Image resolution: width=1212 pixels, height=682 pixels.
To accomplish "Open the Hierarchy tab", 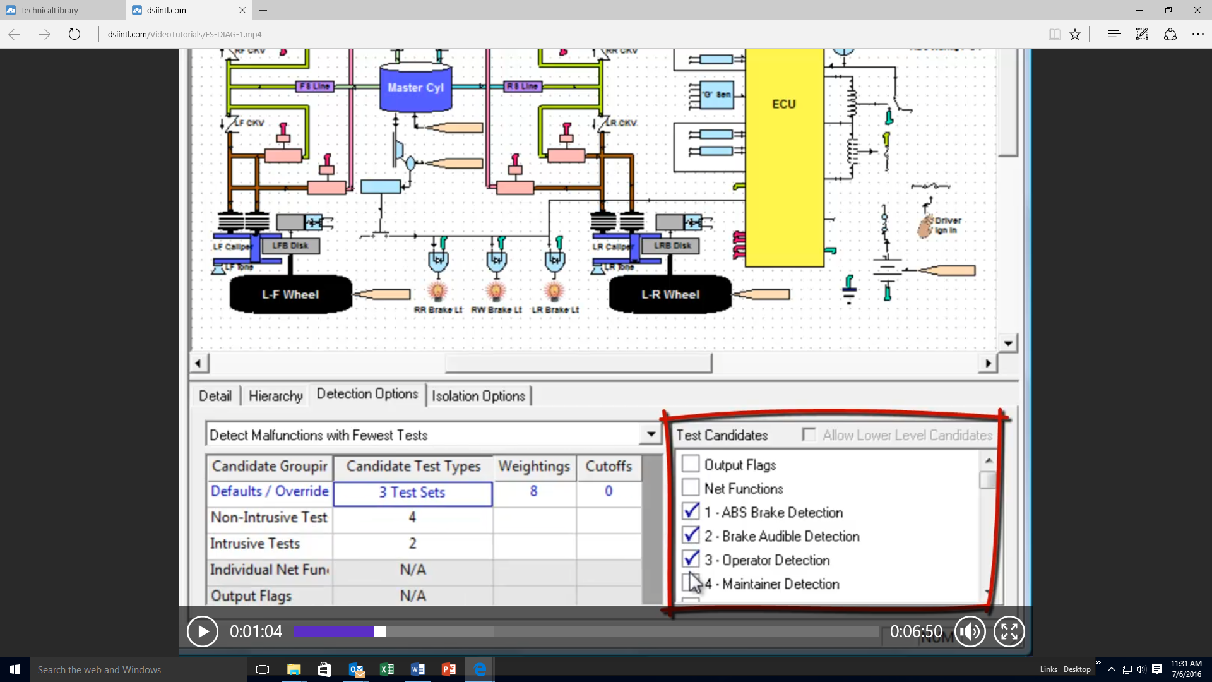I will pyautogui.click(x=275, y=396).
